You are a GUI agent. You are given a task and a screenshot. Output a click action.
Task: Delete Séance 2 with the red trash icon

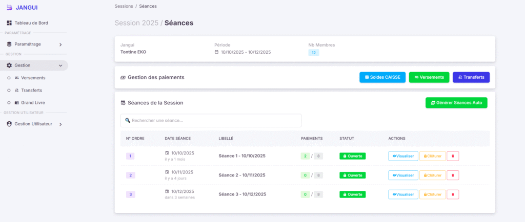[x=453, y=175]
